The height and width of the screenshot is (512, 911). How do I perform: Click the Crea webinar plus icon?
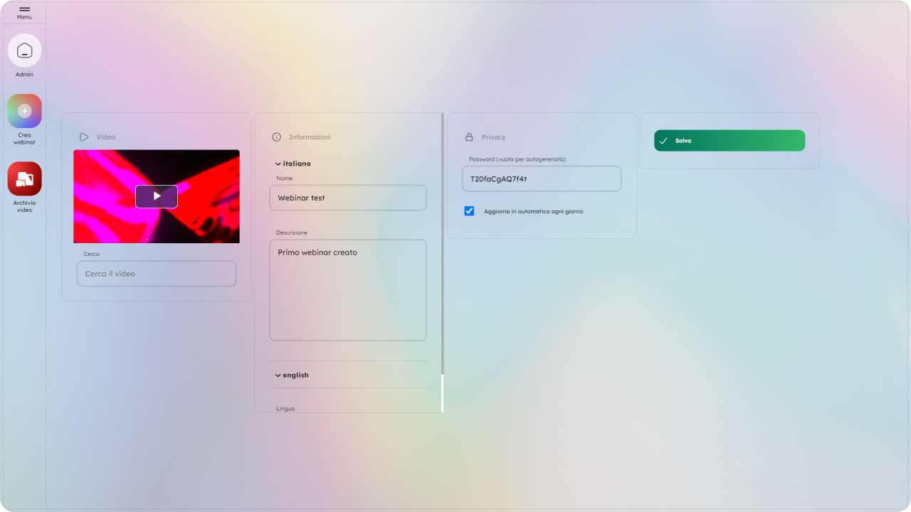(x=25, y=111)
